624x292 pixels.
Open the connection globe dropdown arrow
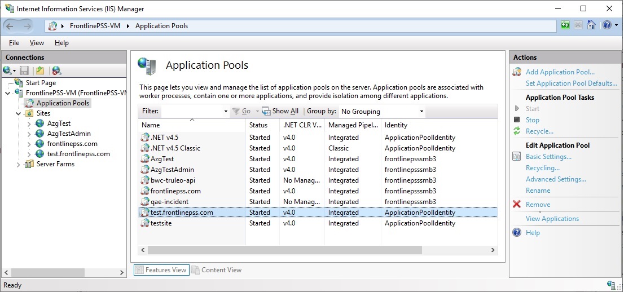click(x=14, y=71)
